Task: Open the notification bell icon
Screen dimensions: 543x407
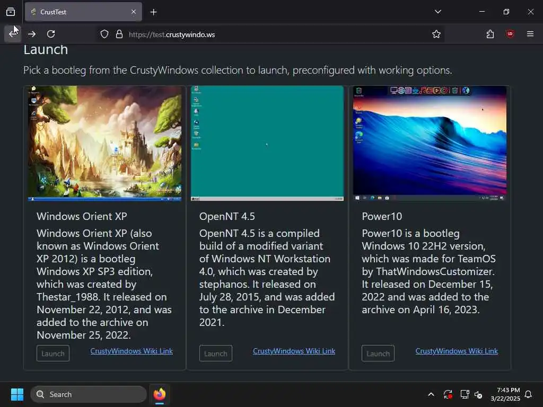Action: 529,394
